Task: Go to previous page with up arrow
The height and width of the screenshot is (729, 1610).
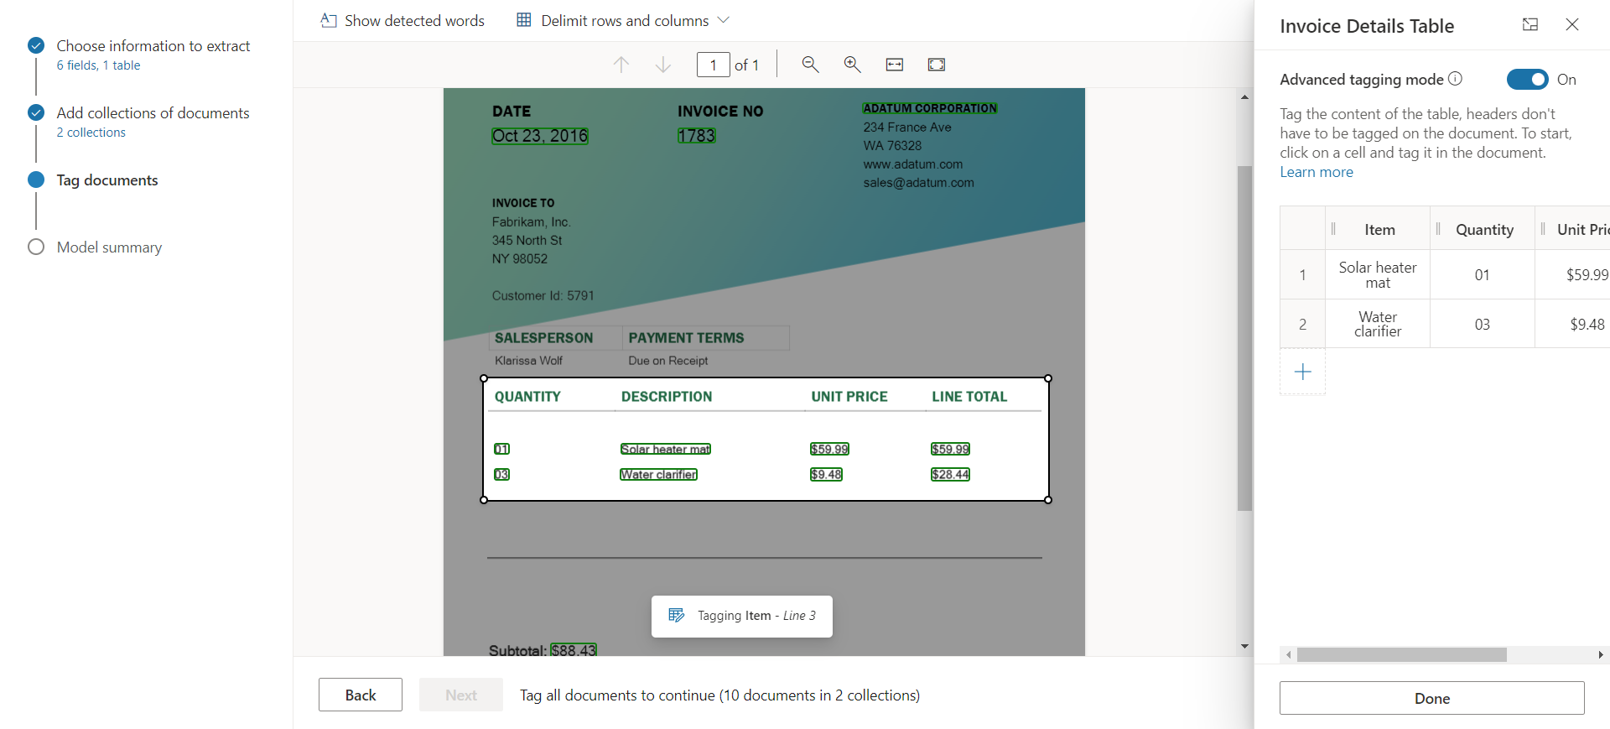Action: 621,65
